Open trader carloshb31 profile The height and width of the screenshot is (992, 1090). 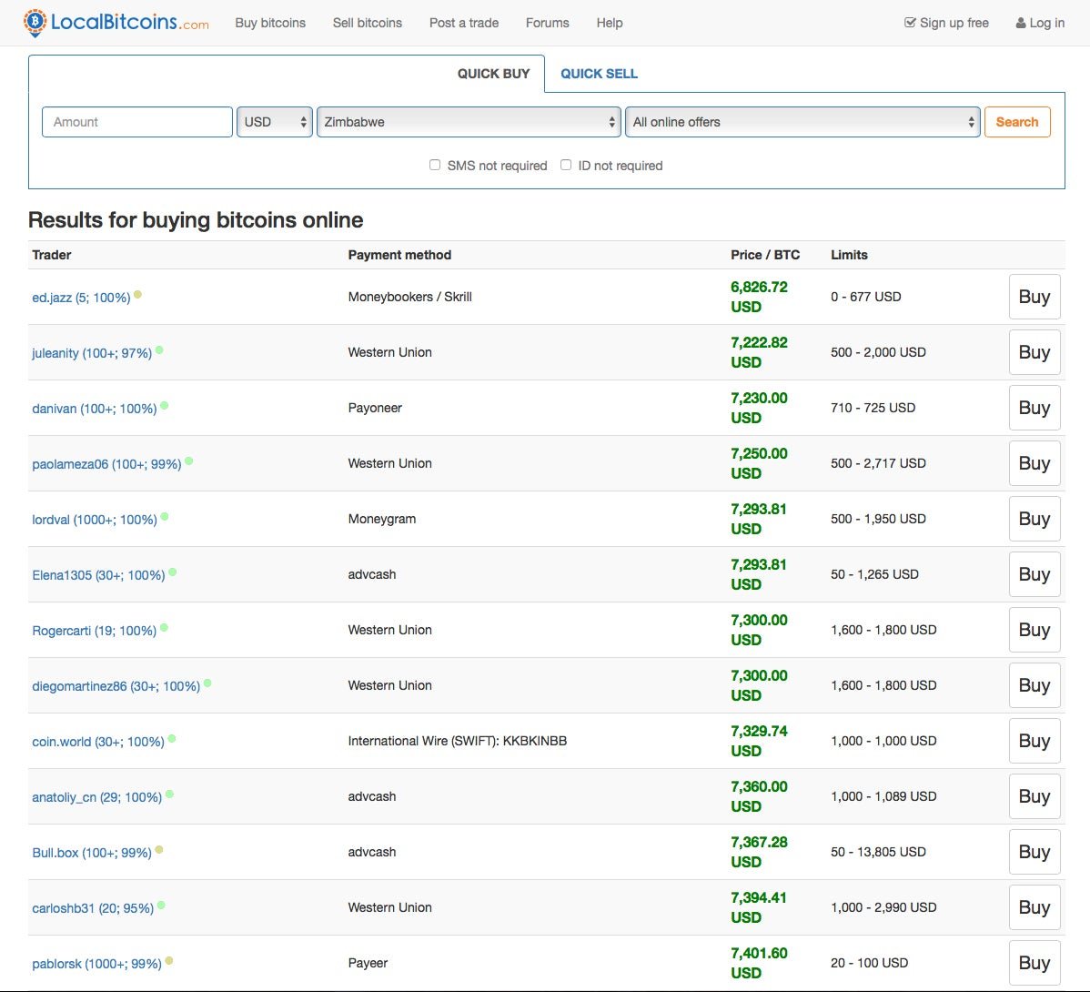[93, 908]
